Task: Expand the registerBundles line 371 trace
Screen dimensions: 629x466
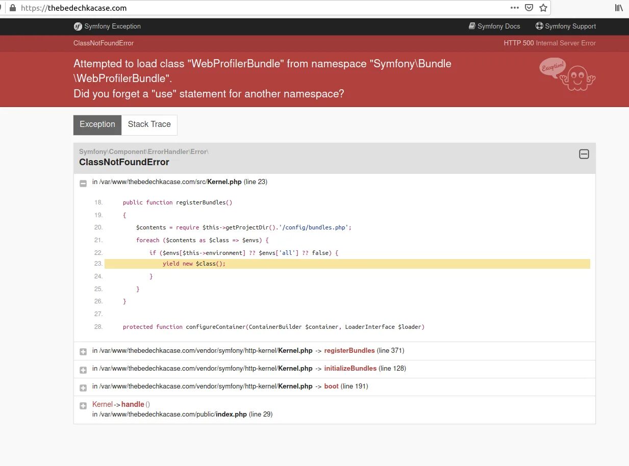Action: click(x=83, y=352)
